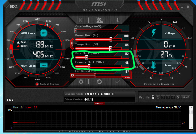Click the Memory Clock value -48

pyautogui.click(x=126, y=63)
